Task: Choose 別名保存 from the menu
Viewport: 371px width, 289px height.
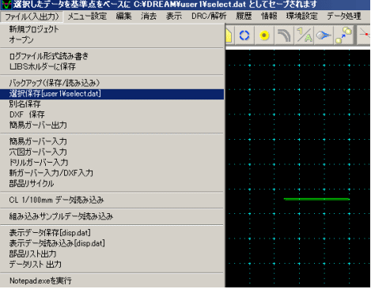Action: 112,104
